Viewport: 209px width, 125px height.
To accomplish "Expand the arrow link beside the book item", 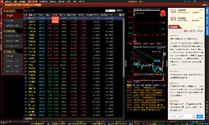I will pyautogui.click(x=201, y=10).
